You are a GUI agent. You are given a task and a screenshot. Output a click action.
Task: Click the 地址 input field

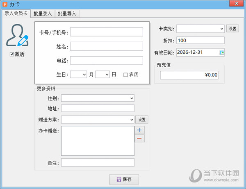[98, 108]
